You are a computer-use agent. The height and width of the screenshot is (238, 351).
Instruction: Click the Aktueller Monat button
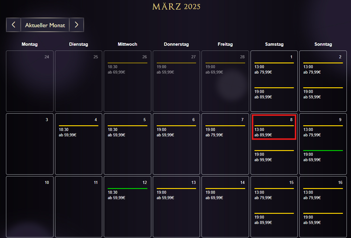pyautogui.click(x=45, y=25)
